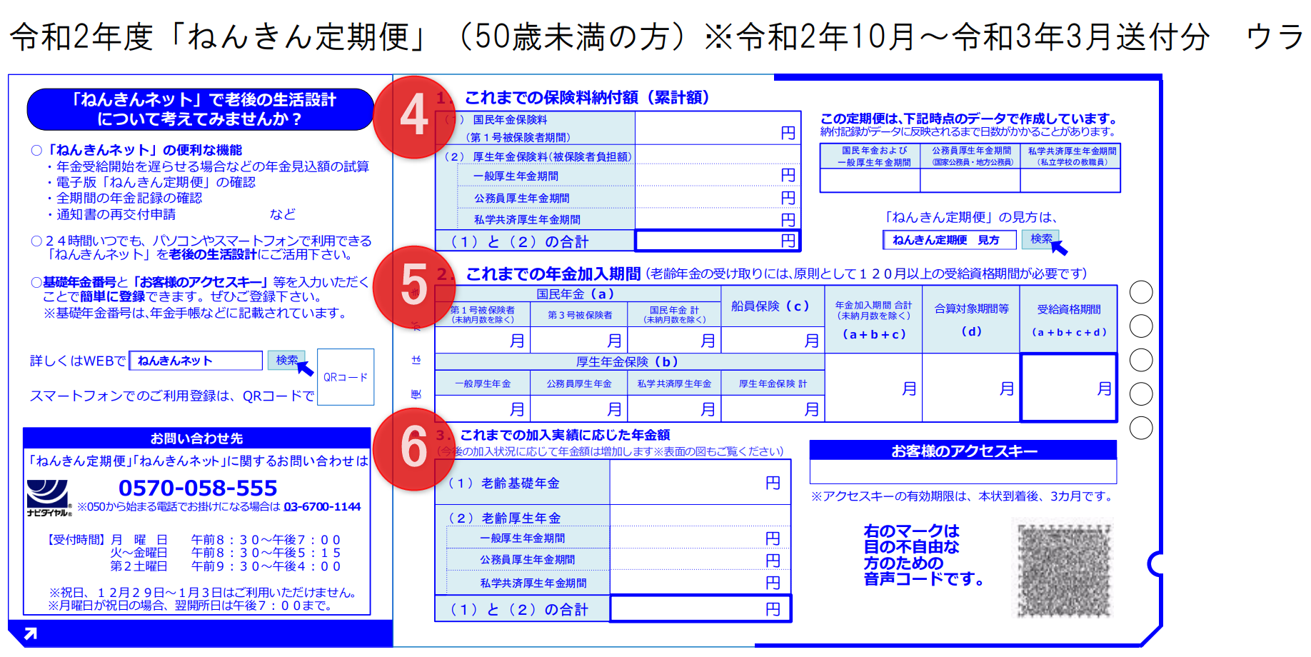Click the phone number 03-6700-1144
Viewport: 1311px width, 657px height.
coord(322,506)
